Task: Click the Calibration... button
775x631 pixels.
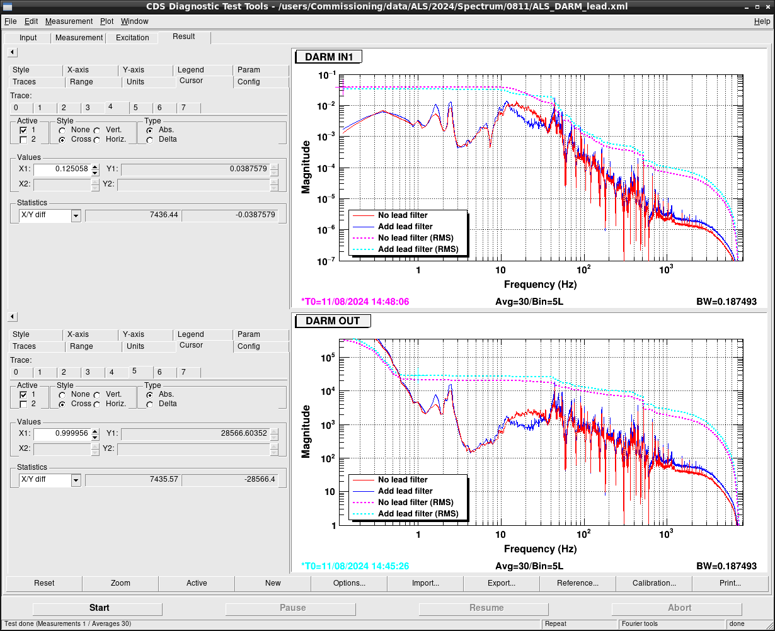Action: tap(653, 583)
